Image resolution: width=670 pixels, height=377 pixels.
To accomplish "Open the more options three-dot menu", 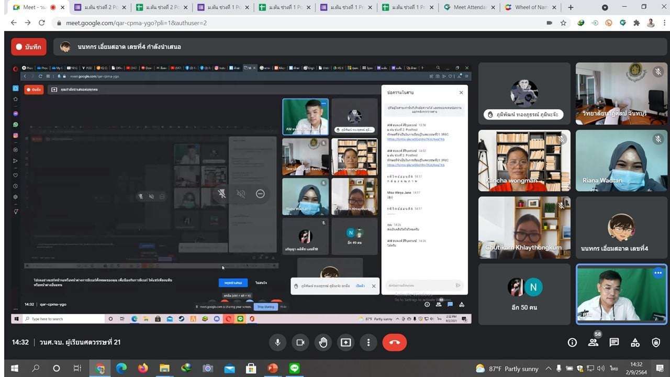I will click(368, 342).
